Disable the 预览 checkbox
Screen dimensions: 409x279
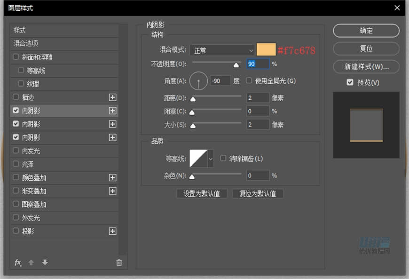350,82
